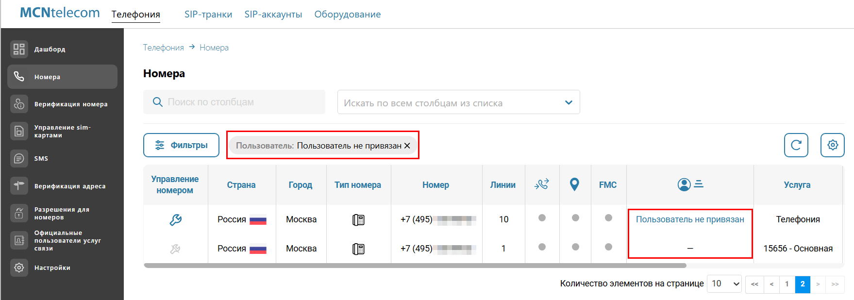Click Russian flag in first row

pyautogui.click(x=258, y=220)
